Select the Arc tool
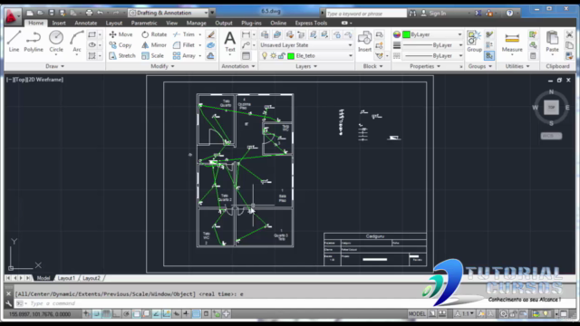This screenshot has width=580, height=326. click(76, 42)
